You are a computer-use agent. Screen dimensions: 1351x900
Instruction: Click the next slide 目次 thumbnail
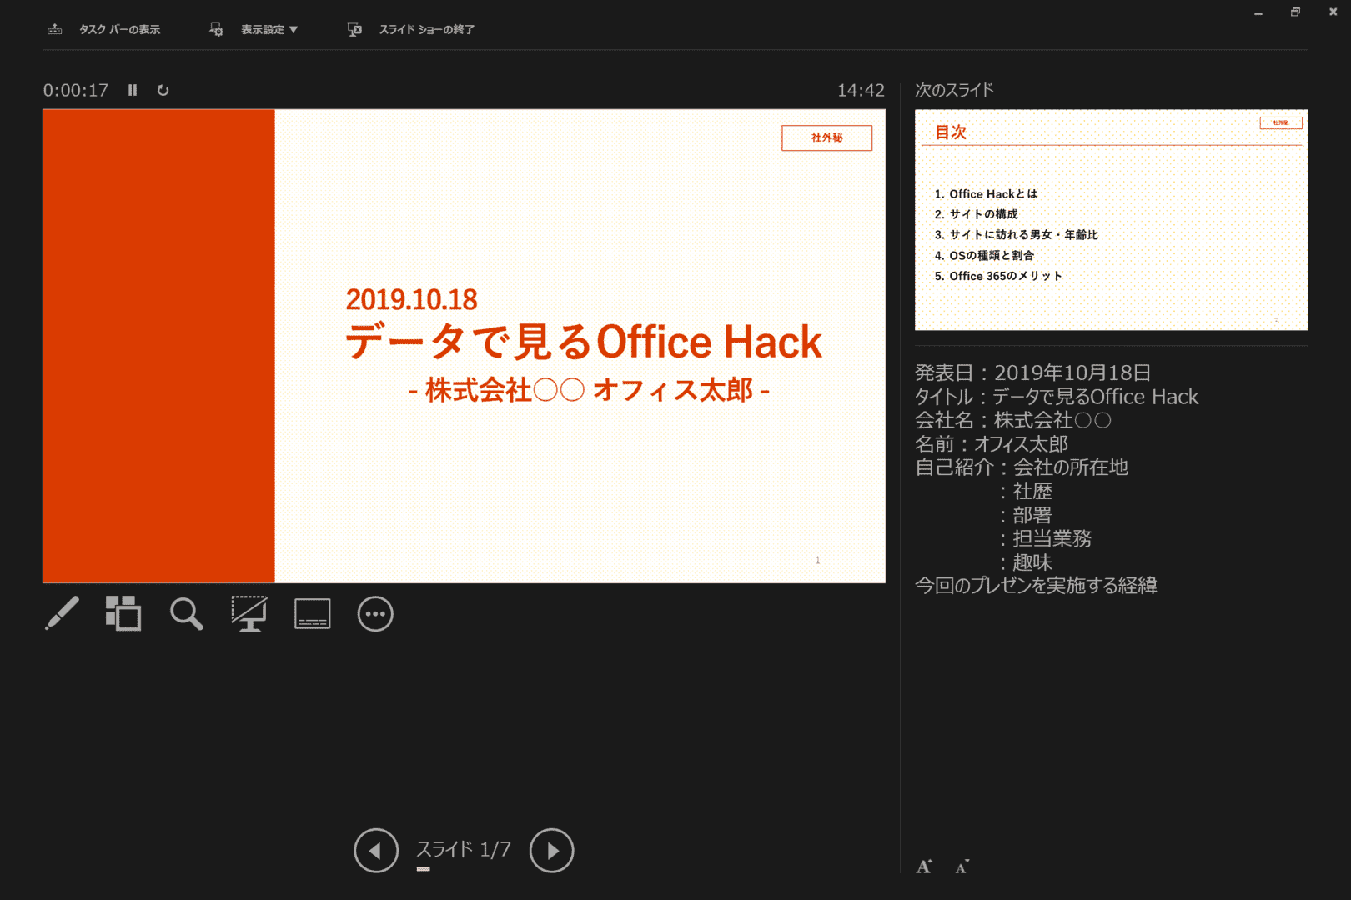click(1111, 220)
